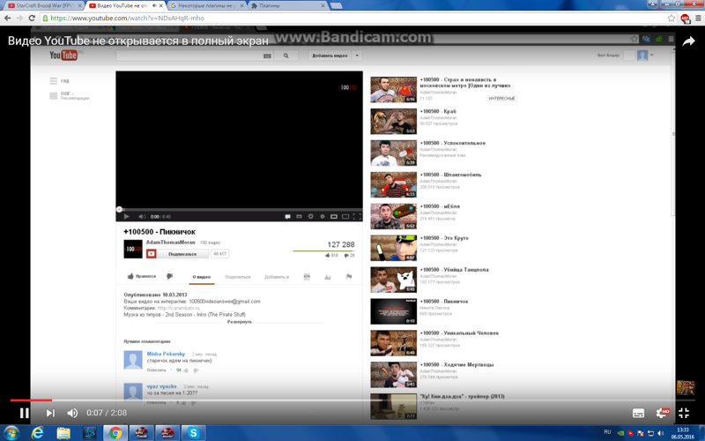Click the suggested video thumbnail above exit-fullscreen
Screen dimensions: 705x441
click(686, 388)
